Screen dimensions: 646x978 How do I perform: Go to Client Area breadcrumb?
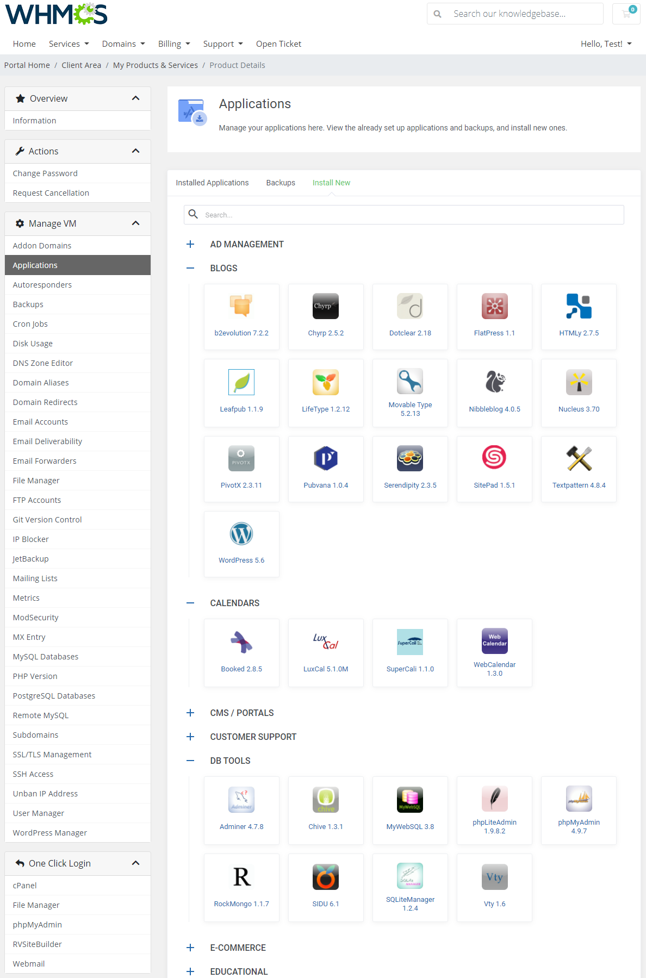81,65
